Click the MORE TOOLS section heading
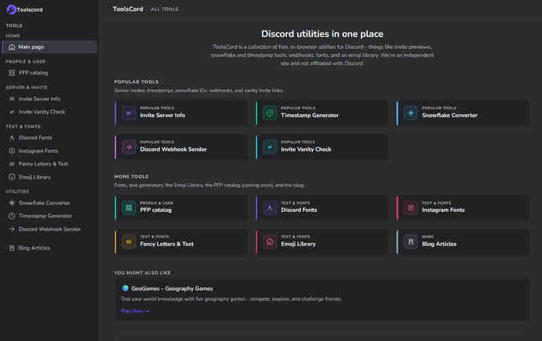Image resolution: width=542 pixels, height=341 pixels. tap(131, 177)
